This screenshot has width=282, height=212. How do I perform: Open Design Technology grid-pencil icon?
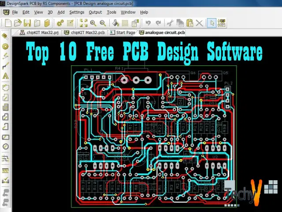click(x=70, y=23)
